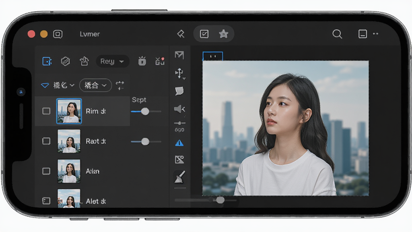Select the sticky note shape tool
412x232 pixels.
[x=179, y=91]
